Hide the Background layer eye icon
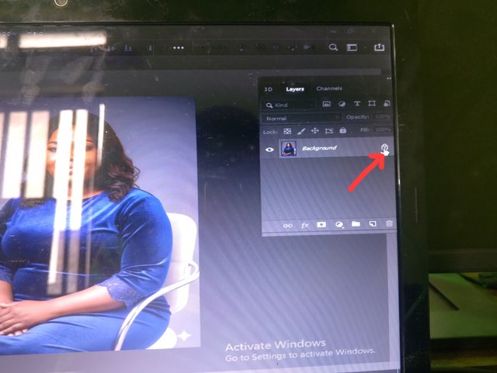This screenshot has width=497, height=373. pyautogui.click(x=269, y=150)
